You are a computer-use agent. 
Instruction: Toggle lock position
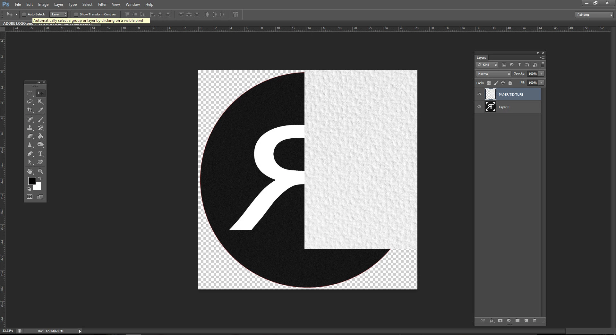(503, 83)
